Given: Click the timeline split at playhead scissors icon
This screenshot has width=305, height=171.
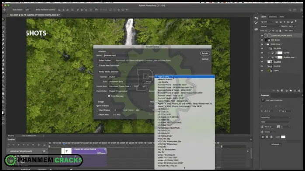Looking at the screenshot, I should coord(39,145).
